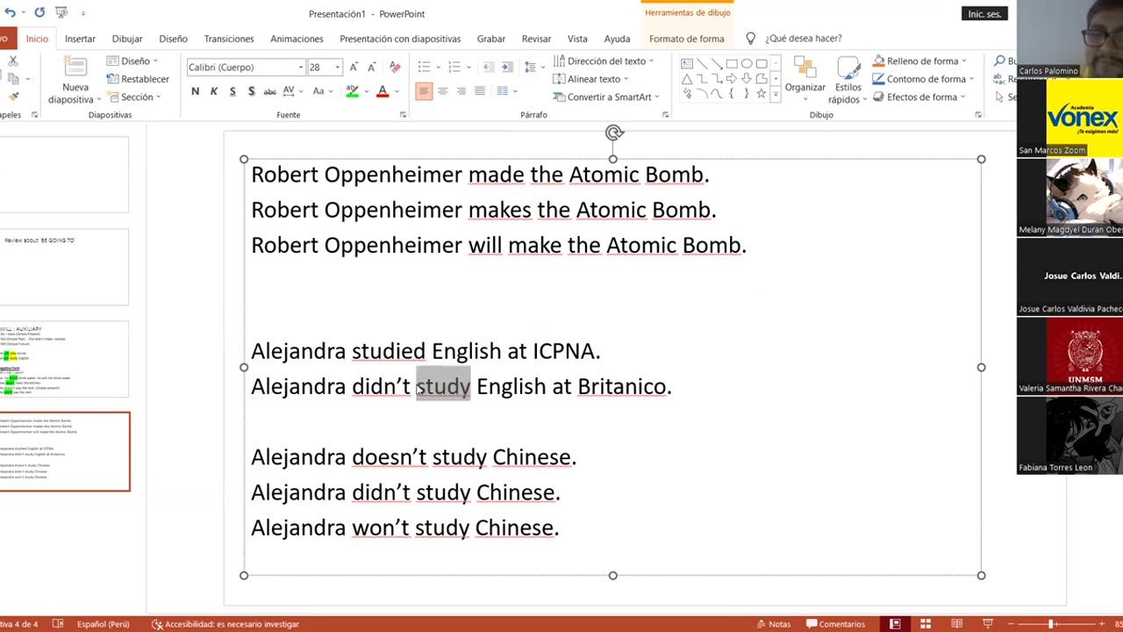This screenshot has width=1123, height=632.
Task: Increase font size with large A button
Action: tap(354, 67)
